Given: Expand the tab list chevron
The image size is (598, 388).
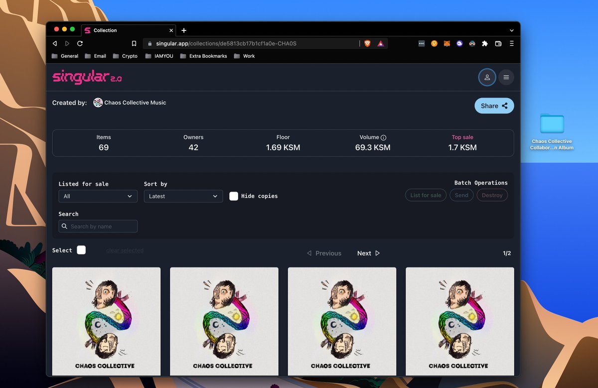Looking at the screenshot, I should point(511,30).
